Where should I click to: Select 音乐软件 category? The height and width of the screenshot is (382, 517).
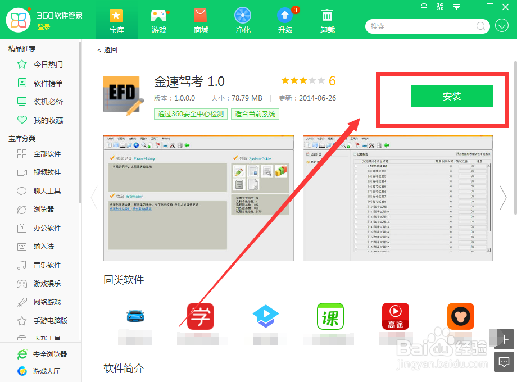[x=40, y=265]
